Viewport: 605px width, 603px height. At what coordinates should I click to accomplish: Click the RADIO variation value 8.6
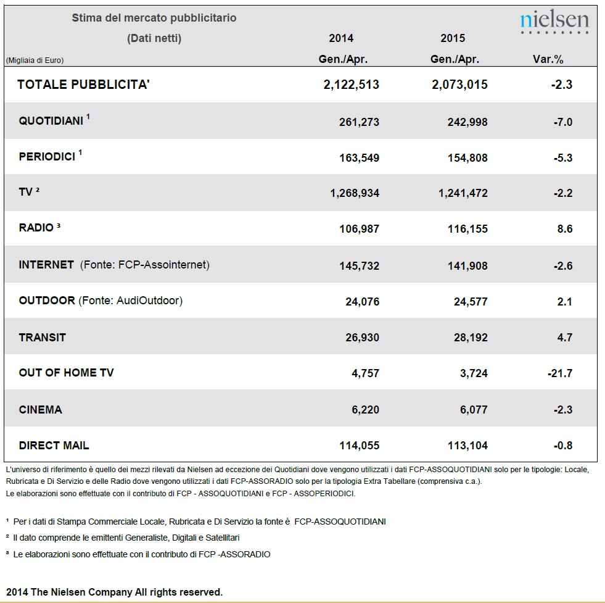(564, 229)
